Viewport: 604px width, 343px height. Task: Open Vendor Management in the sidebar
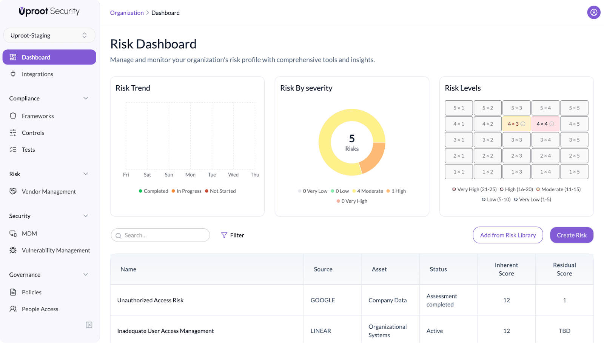click(x=49, y=192)
